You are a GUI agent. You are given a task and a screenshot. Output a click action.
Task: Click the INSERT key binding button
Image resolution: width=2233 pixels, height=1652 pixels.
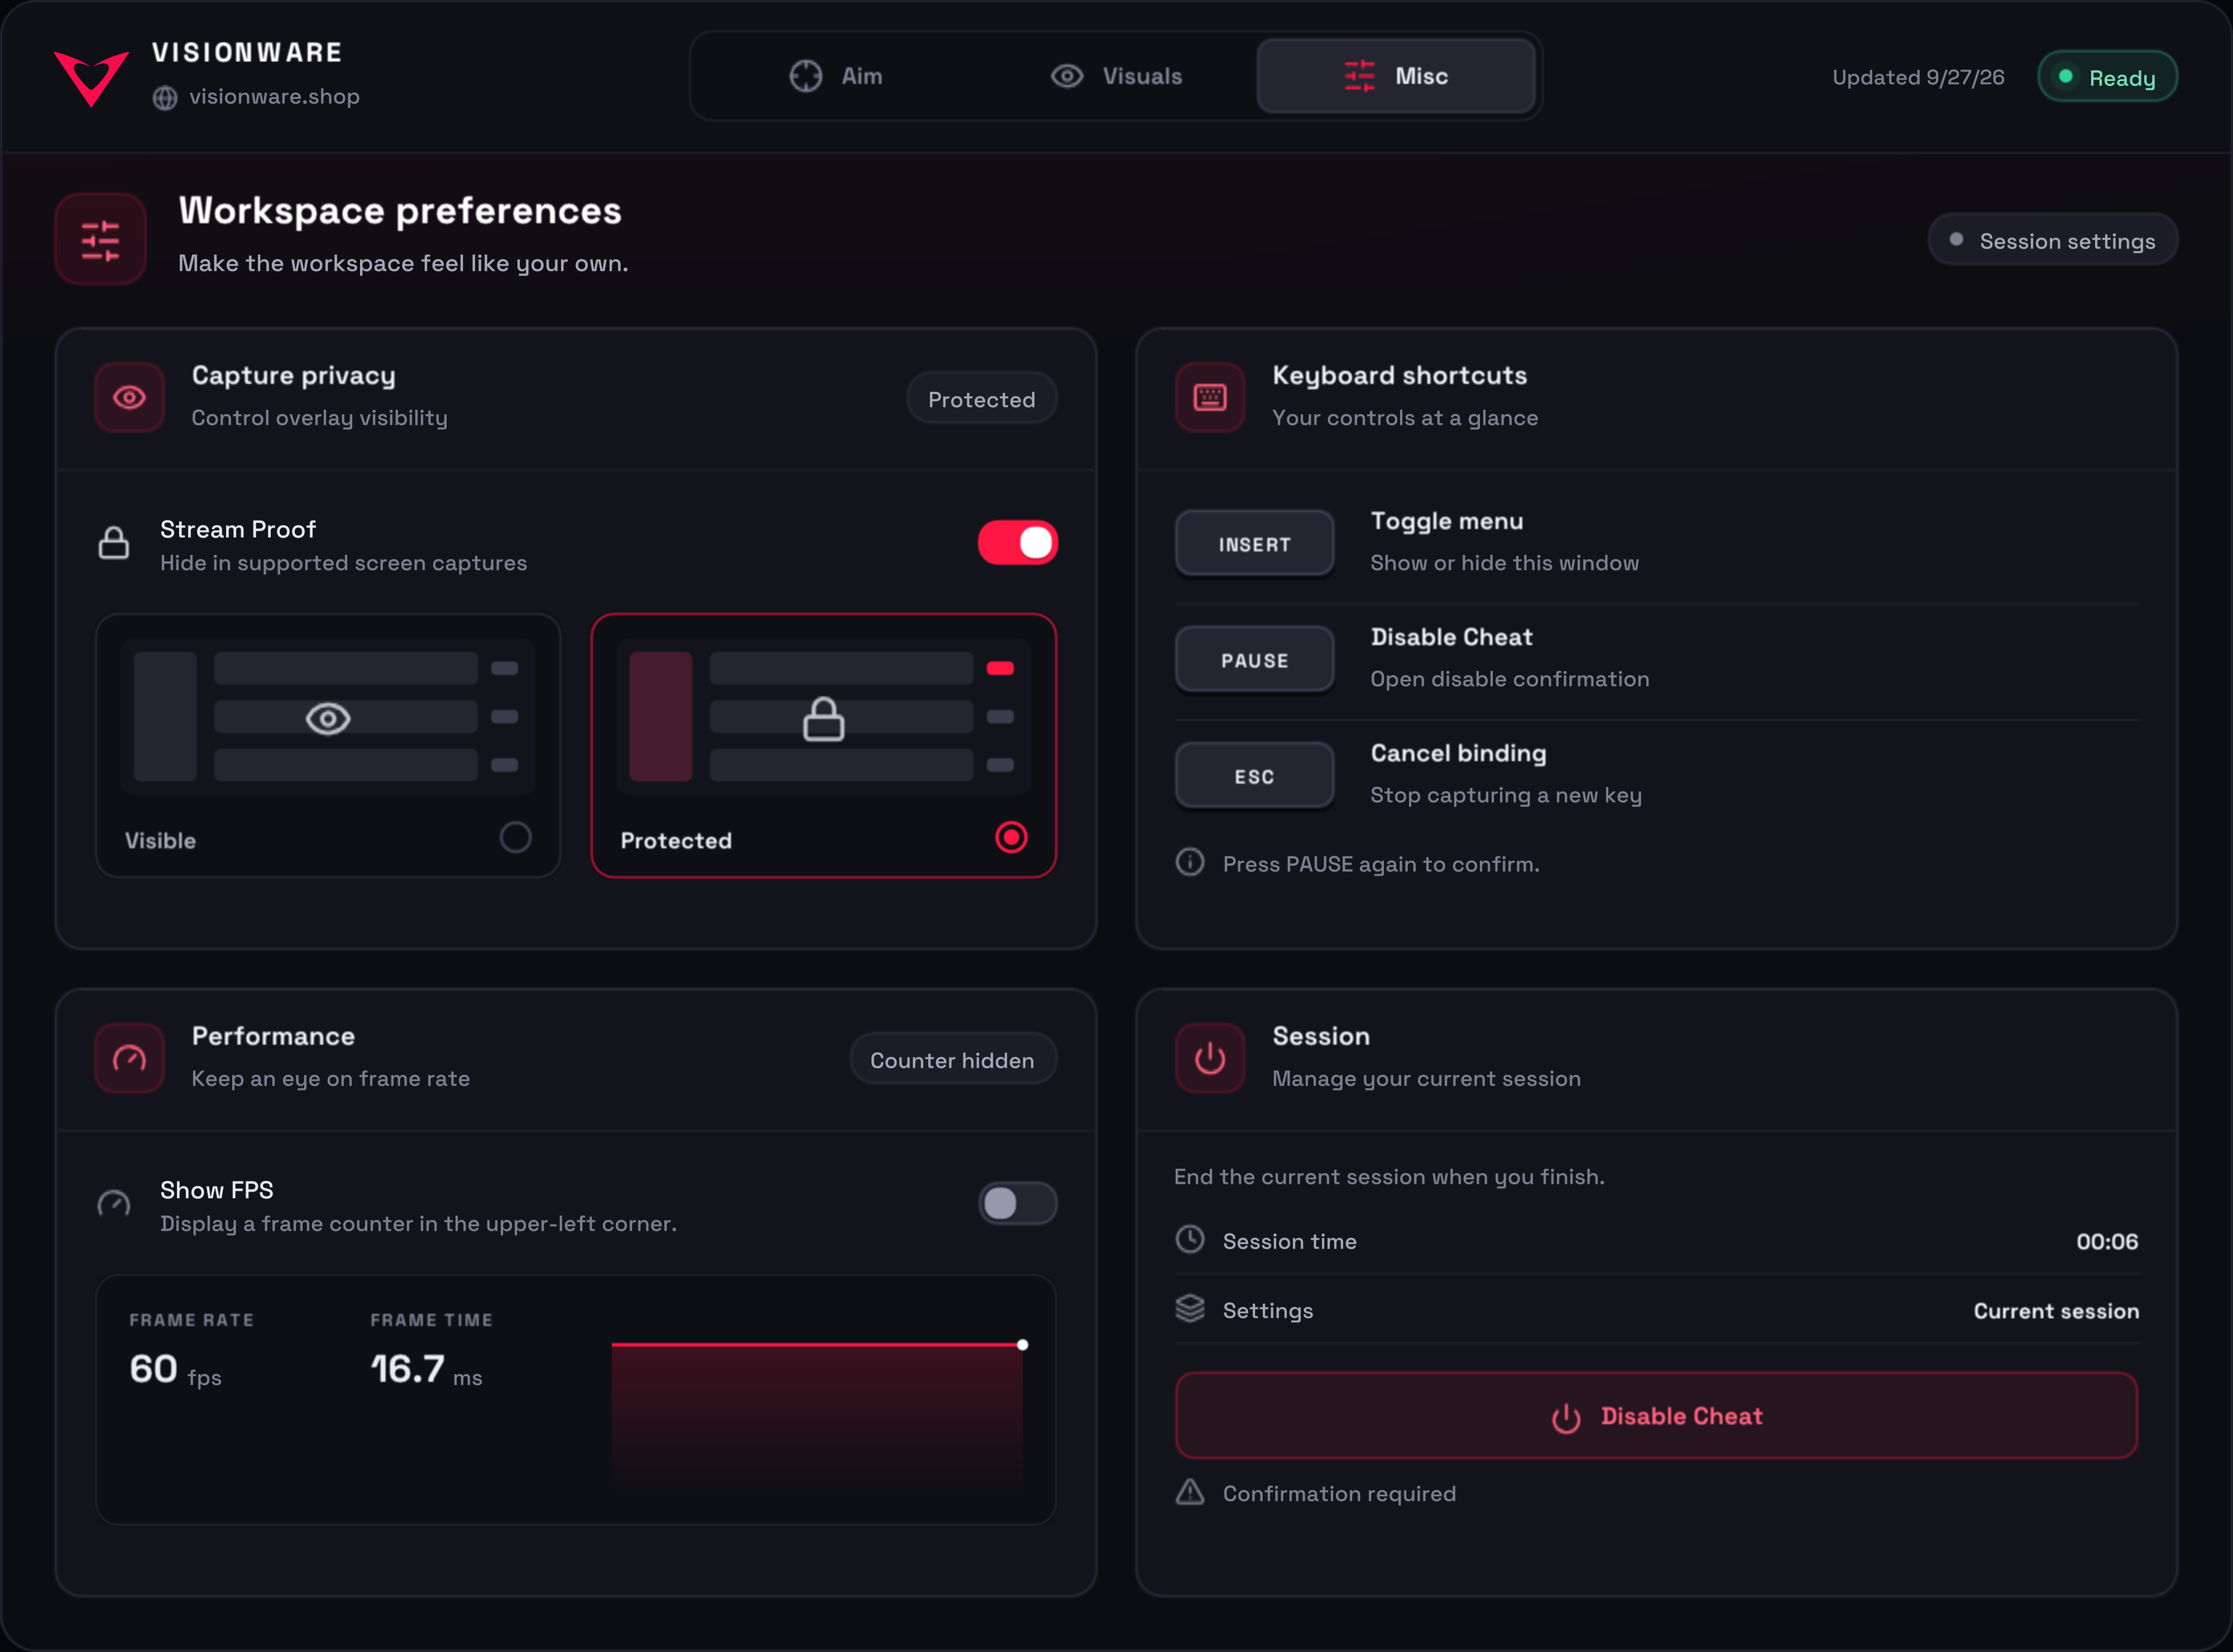coord(1255,543)
